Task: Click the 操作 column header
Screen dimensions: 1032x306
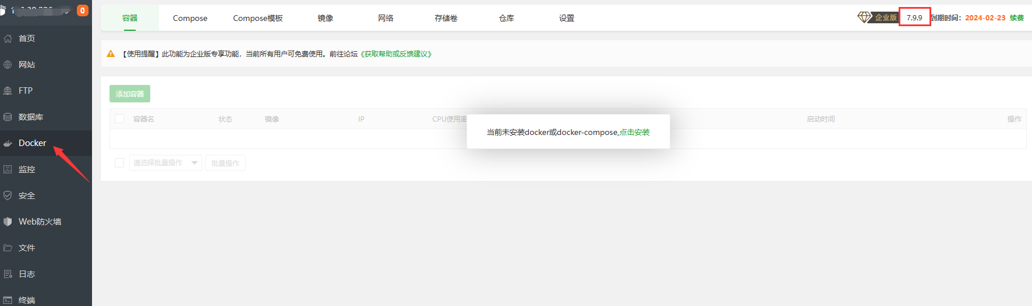Action: (x=1015, y=119)
